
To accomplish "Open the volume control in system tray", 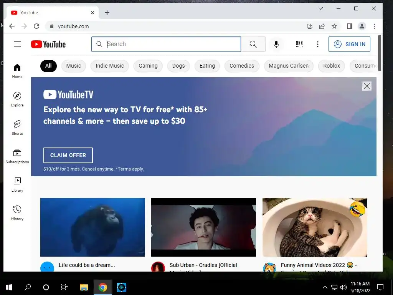I will pyautogui.click(x=343, y=287).
